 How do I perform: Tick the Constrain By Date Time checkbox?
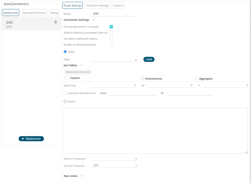click(65, 93)
